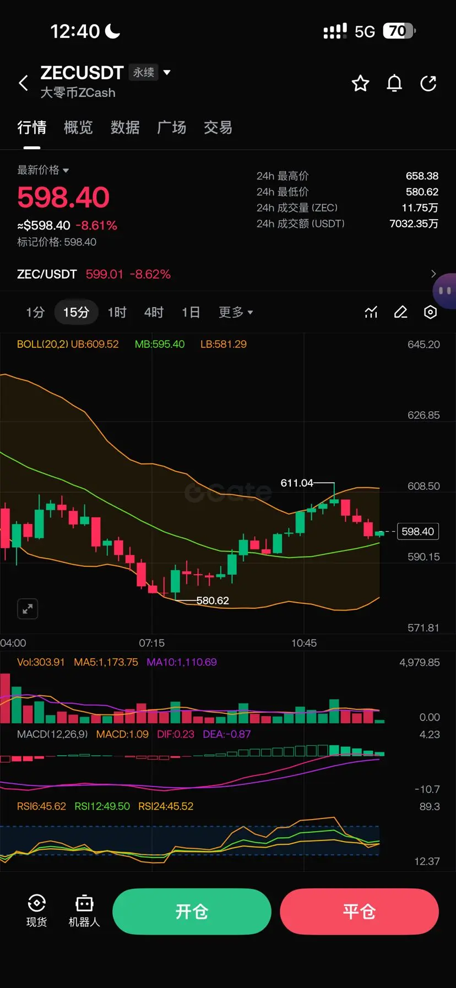The width and height of the screenshot is (456, 988).
Task: Open the 交易 tab
Action: 218,128
